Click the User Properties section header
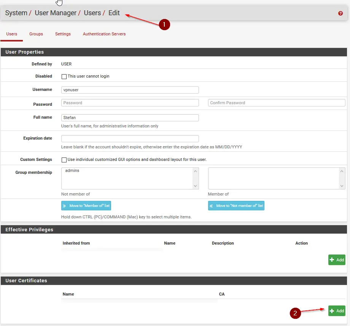The width and height of the screenshot is (350, 326). pyautogui.click(x=173, y=52)
